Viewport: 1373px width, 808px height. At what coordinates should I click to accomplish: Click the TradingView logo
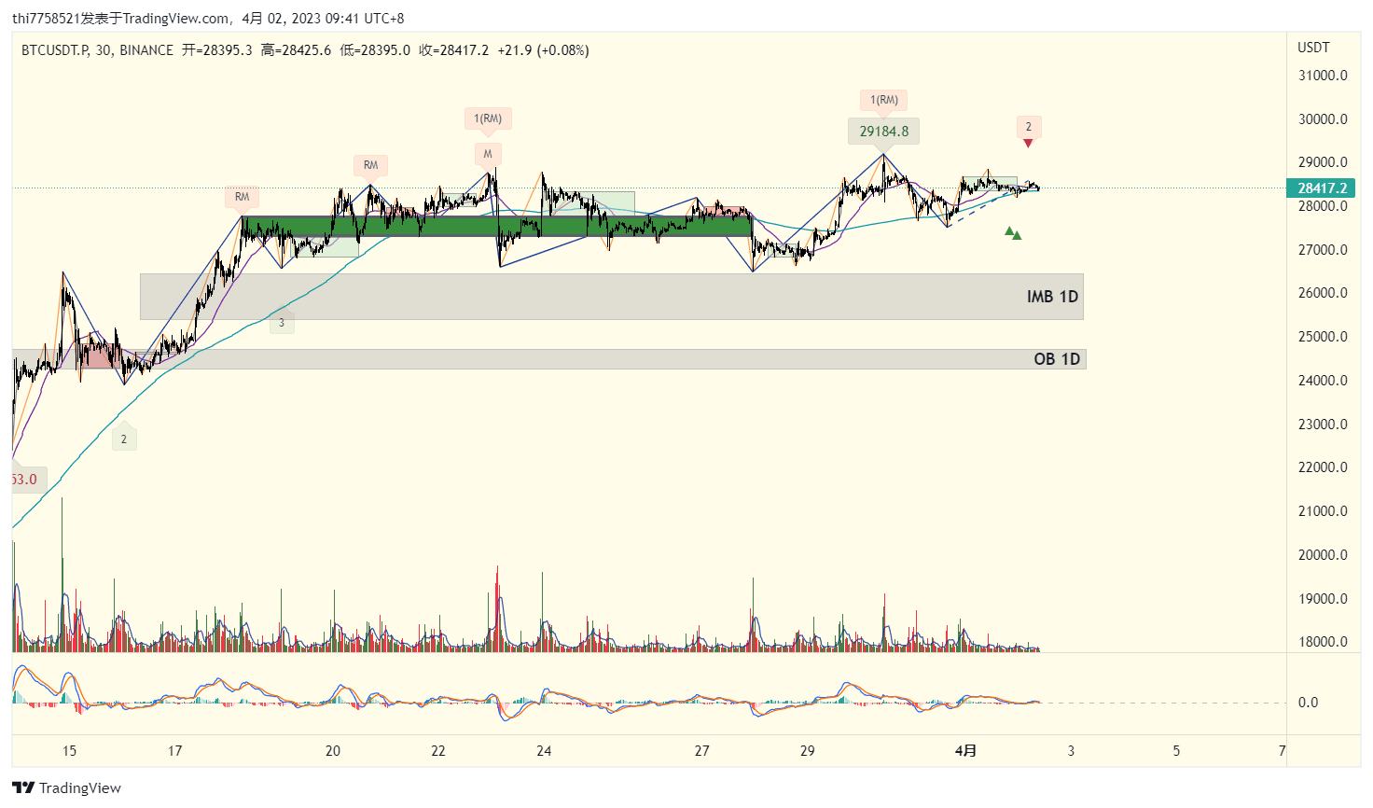tap(67, 787)
